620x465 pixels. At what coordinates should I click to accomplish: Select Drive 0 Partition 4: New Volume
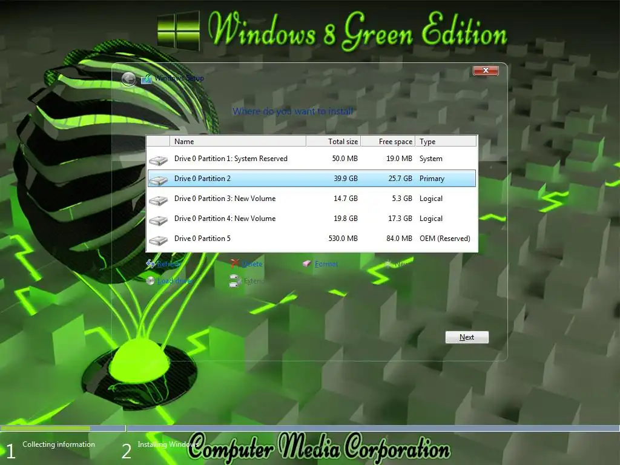[312, 218]
